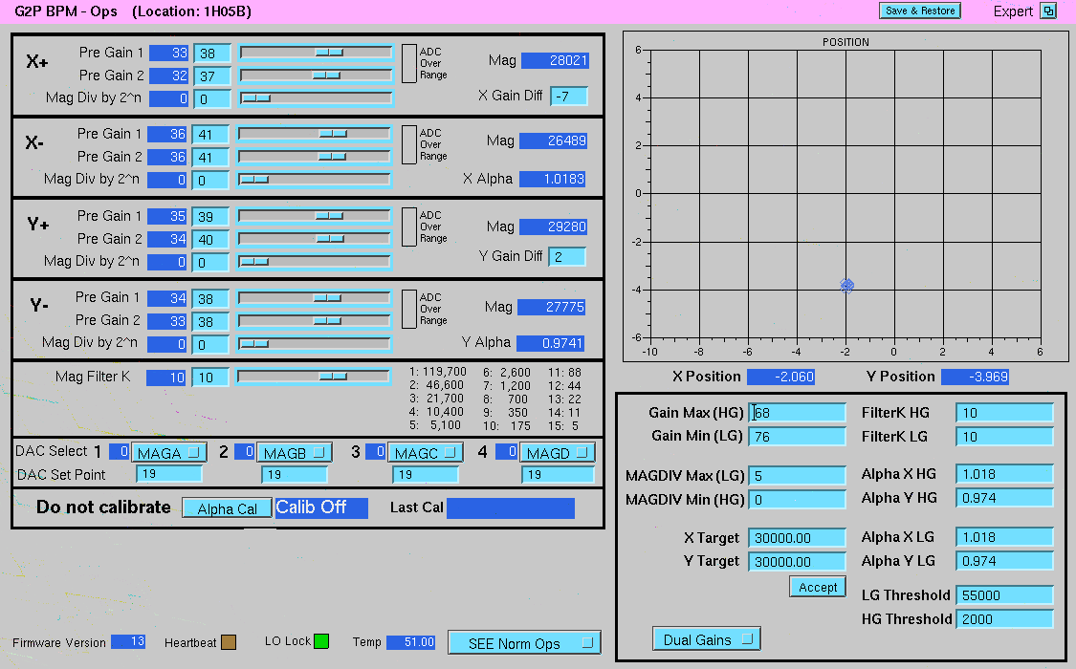Image resolution: width=1076 pixels, height=669 pixels.
Task: Open DAC Select 3 MAGC dropdown
Action: click(x=426, y=453)
